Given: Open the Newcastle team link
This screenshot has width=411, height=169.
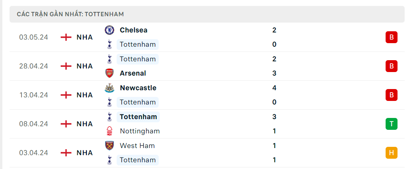Looking at the screenshot, I should (138, 88).
